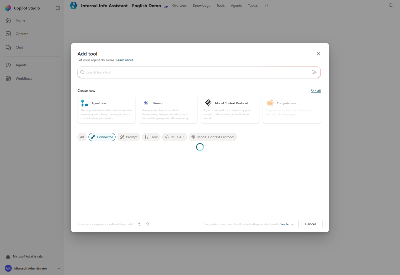This screenshot has width=400, height=275.
Task: Collapse the sidebar with the panel toggle icon
Action: [x=58, y=8]
